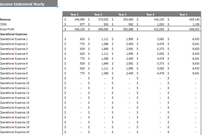Select Operational Expense 3 label

point(14,49)
